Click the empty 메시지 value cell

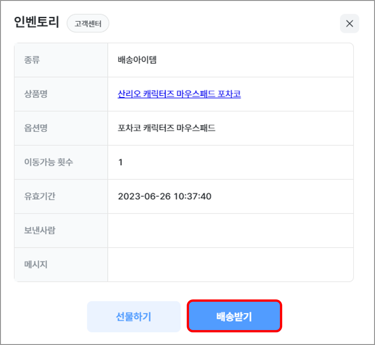[230, 265]
